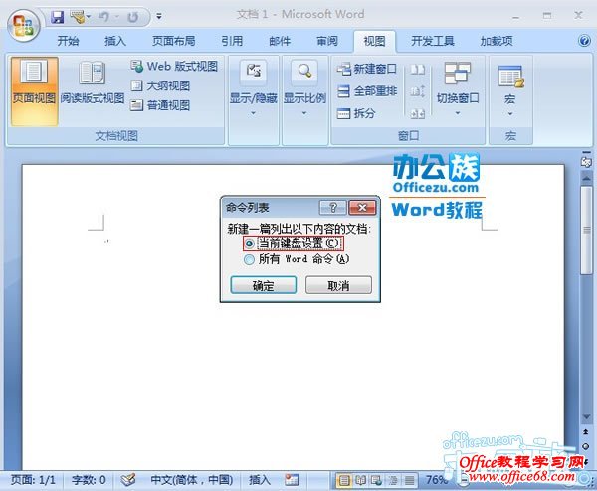Click outline view status button
Screen dimensions: 597x491
[x=393, y=481]
